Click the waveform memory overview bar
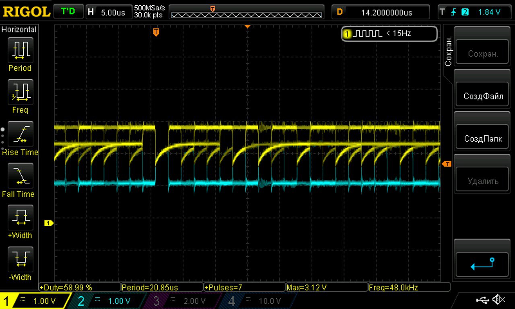Viewport: 515px width, 309px height. point(247,12)
